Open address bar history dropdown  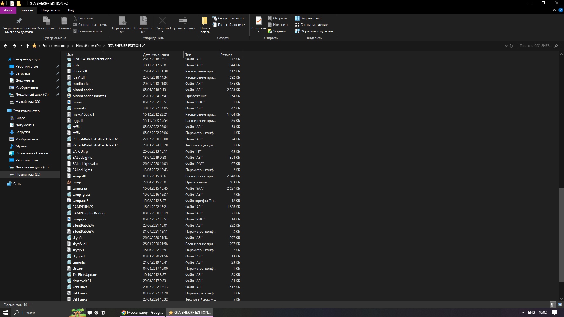[506, 46]
